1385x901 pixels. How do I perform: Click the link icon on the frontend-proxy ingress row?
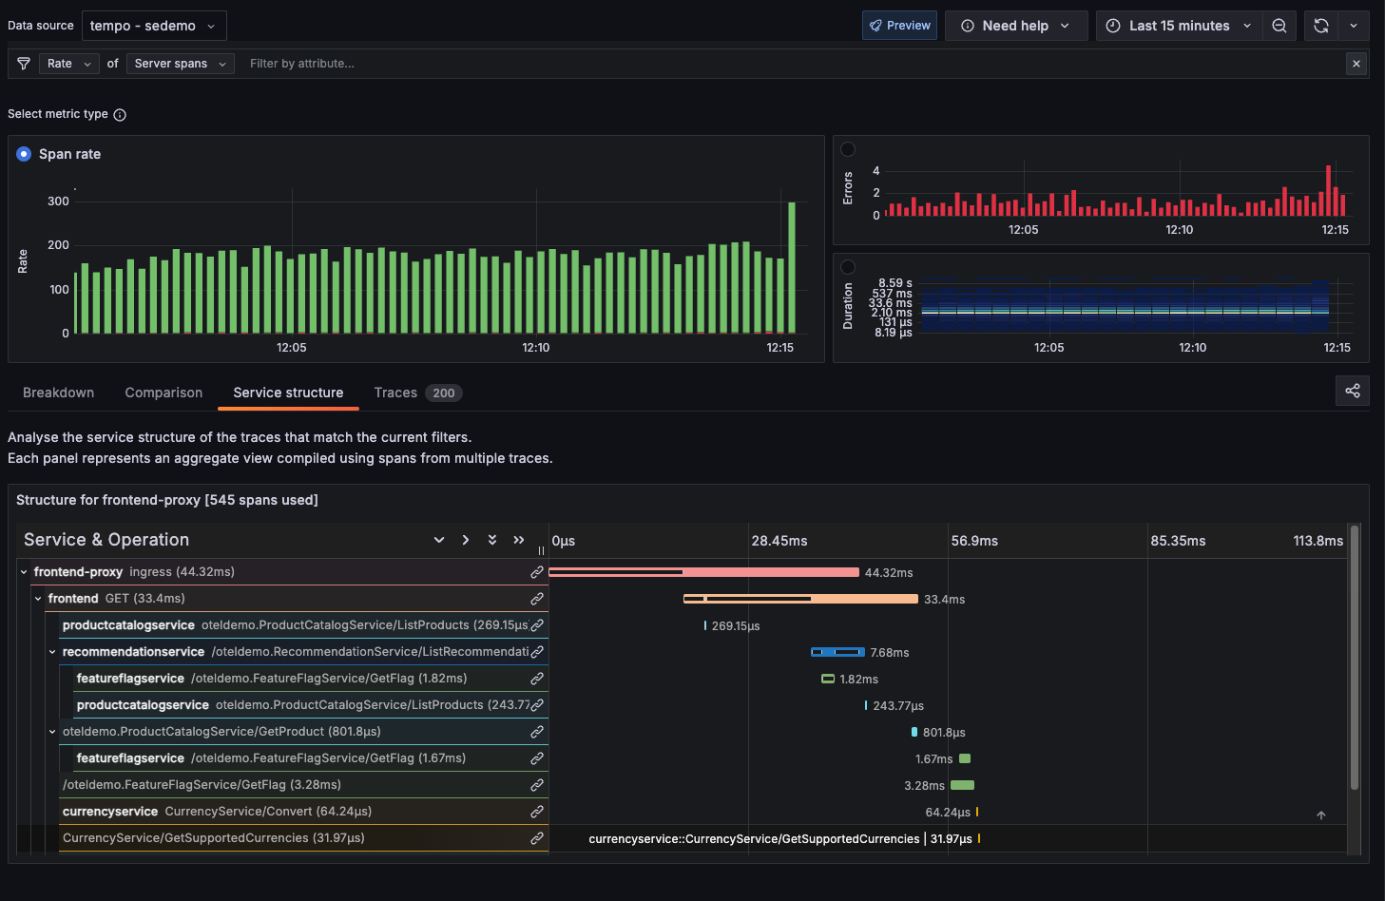coord(537,571)
